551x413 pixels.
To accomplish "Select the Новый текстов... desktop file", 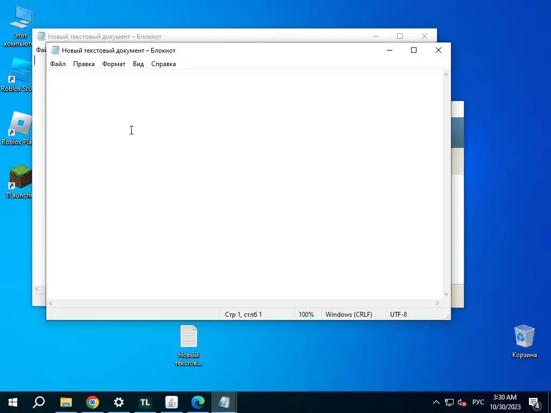I will pos(188,346).
